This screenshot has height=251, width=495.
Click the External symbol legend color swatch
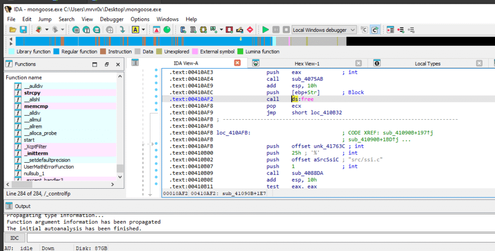[x=195, y=51]
